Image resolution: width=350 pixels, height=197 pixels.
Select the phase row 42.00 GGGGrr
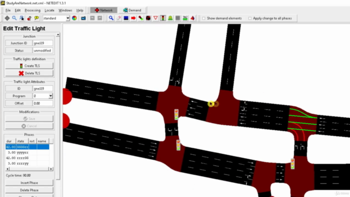pyautogui.click(x=27, y=147)
